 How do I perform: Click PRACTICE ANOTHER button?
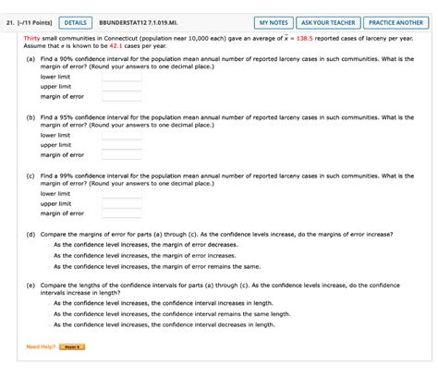coord(395,23)
